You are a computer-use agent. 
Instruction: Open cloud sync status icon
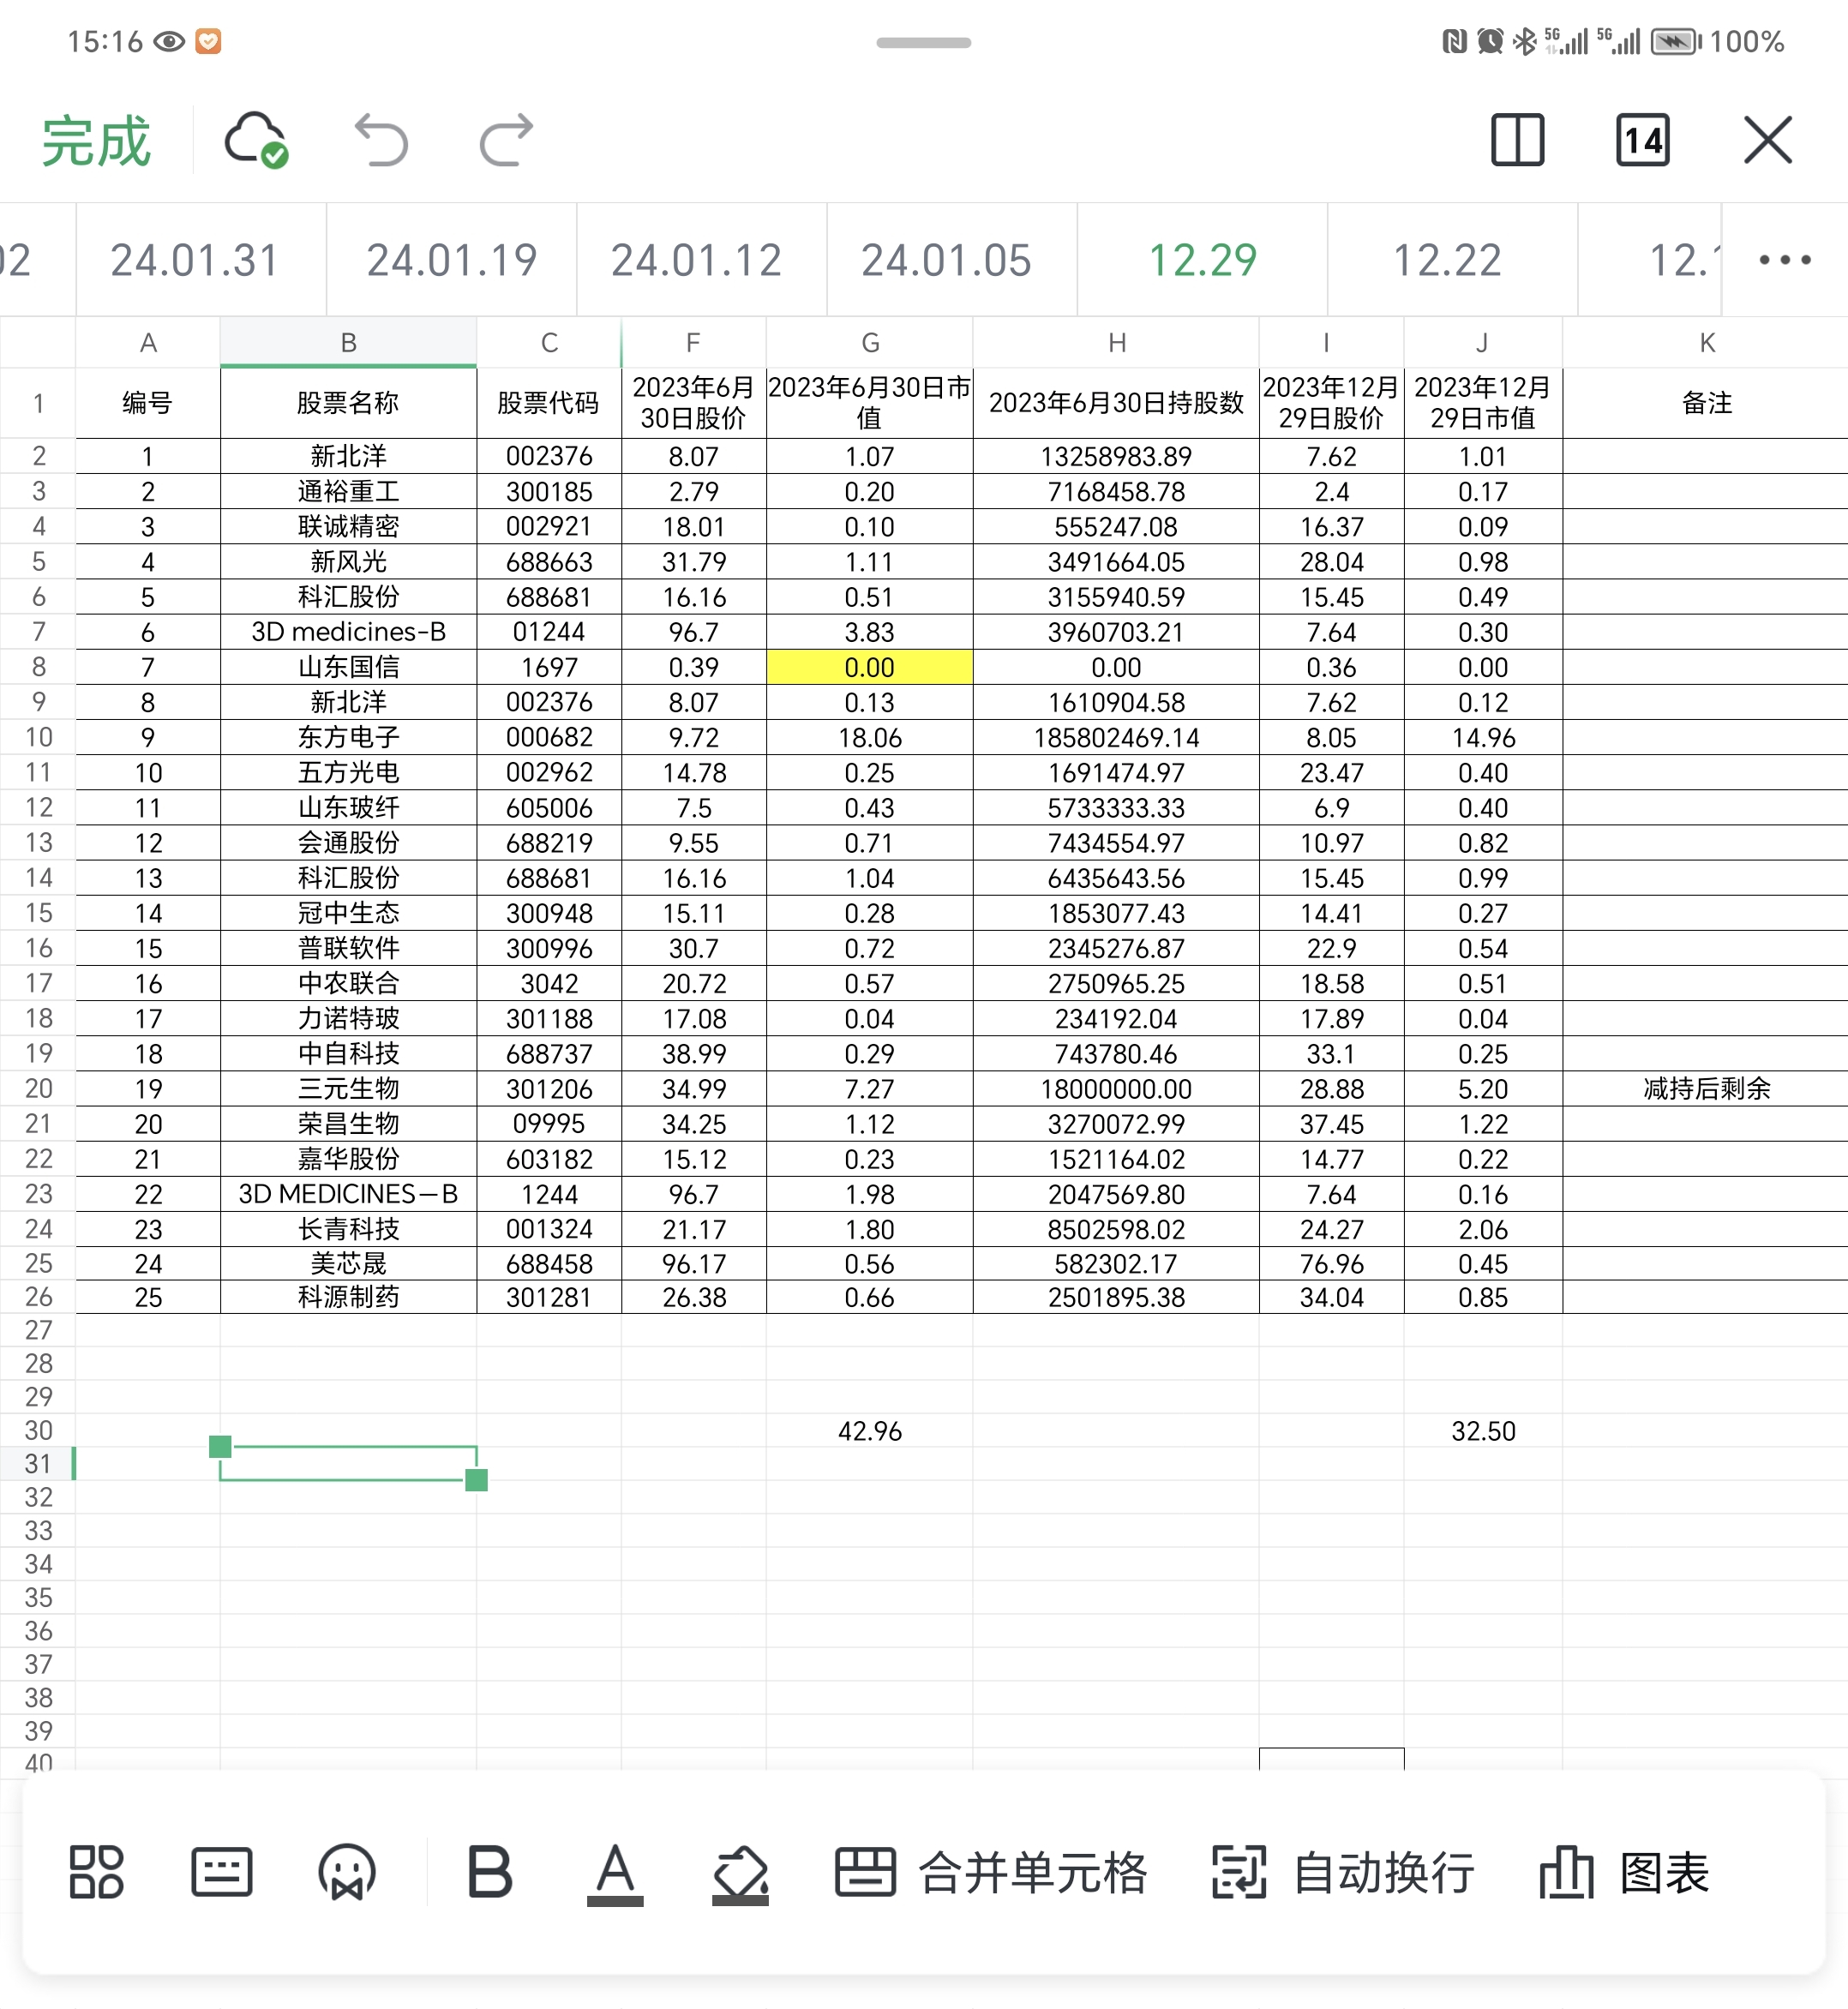pyautogui.click(x=256, y=140)
